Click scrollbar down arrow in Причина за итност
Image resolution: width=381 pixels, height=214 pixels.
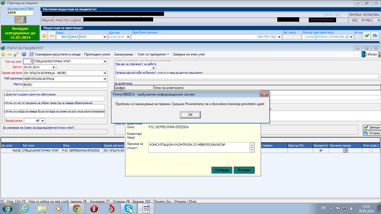click(252, 150)
